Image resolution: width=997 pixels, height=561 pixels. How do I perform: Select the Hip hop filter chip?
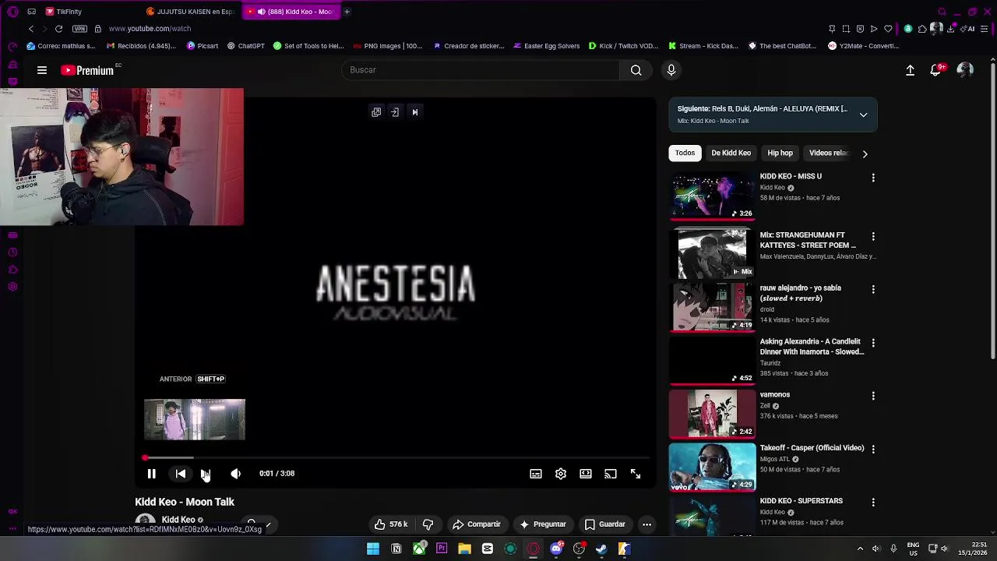(x=780, y=153)
